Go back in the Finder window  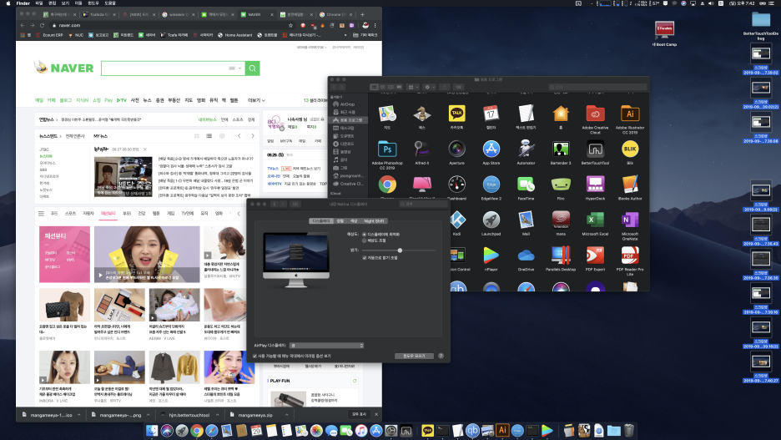tap(334, 87)
